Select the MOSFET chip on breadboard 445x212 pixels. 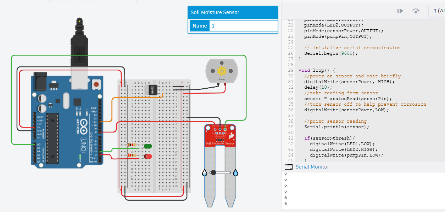(151, 89)
